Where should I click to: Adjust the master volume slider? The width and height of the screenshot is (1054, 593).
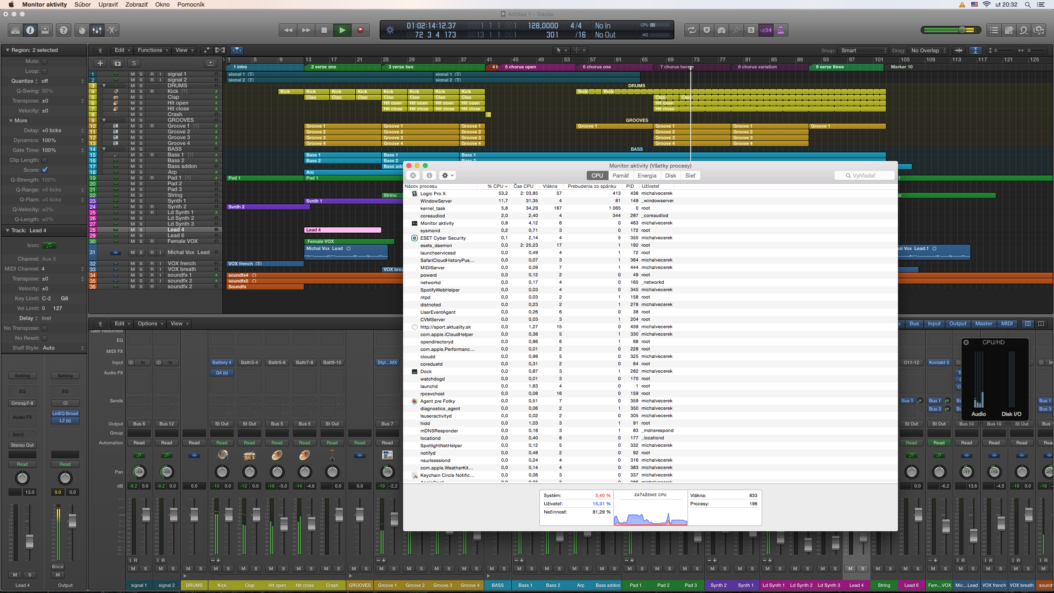pyautogui.click(x=962, y=30)
